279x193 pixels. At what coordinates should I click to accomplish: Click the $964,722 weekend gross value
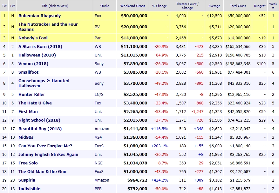click(x=137, y=180)
